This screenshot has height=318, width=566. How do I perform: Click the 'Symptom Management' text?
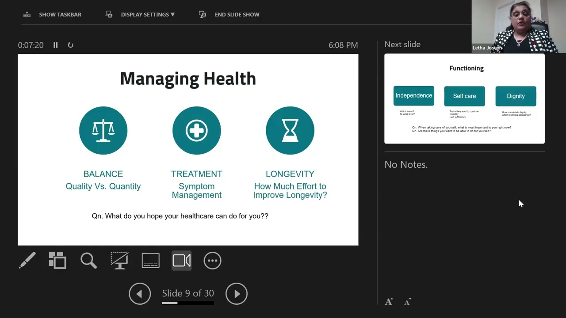[197, 191]
